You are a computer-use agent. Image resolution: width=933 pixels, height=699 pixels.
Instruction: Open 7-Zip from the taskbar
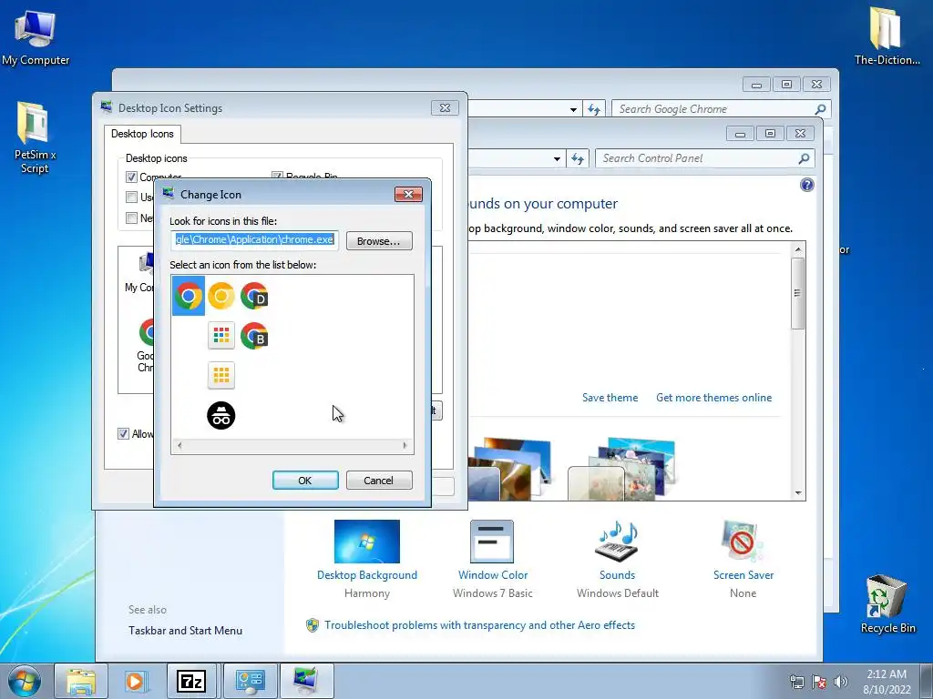tap(191, 681)
